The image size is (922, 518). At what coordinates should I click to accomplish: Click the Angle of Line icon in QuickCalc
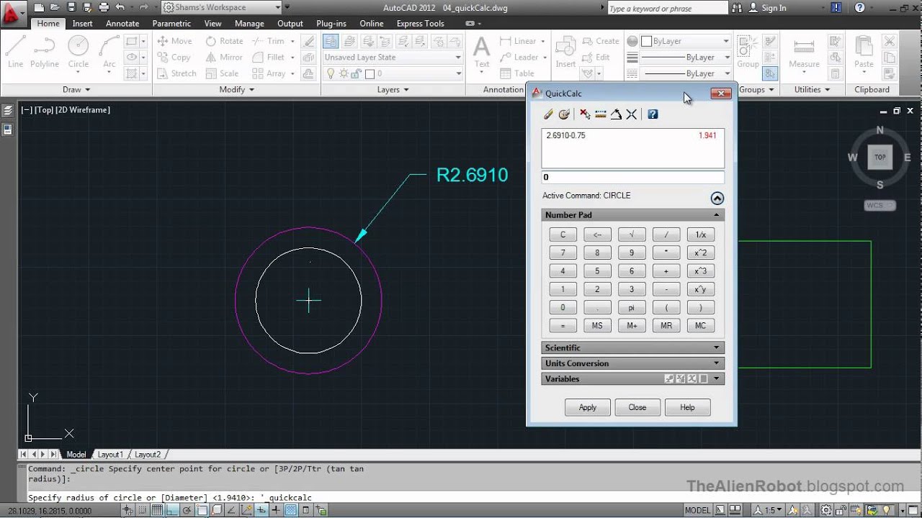pos(616,114)
